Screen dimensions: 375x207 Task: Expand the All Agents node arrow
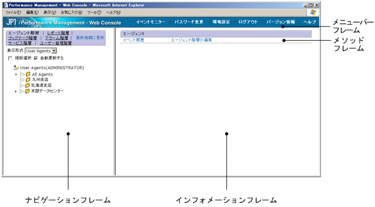16,75
